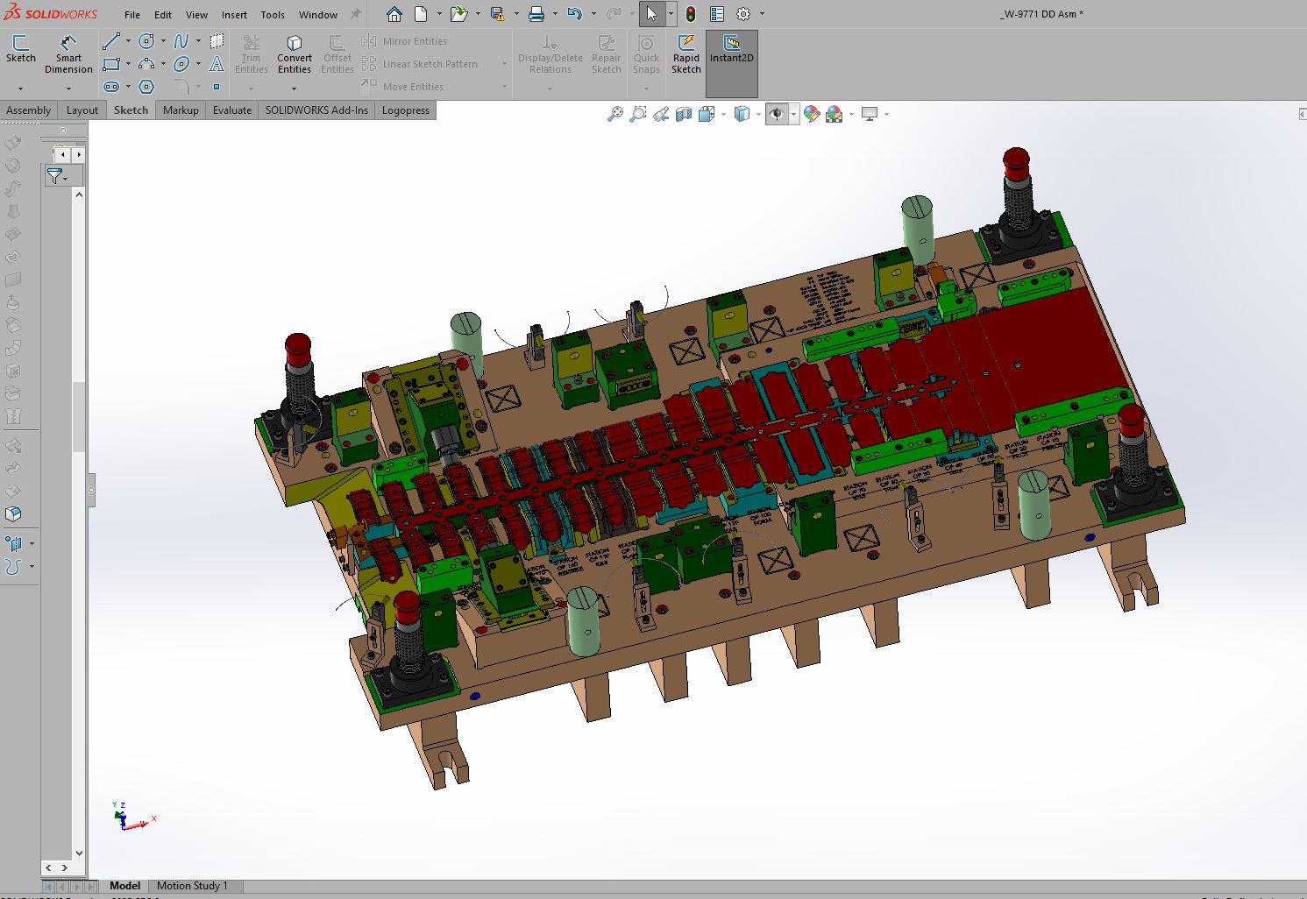Toggle Instant2D mode
The width and height of the screenshot is (1307, 899).
[x=732, y=63]
